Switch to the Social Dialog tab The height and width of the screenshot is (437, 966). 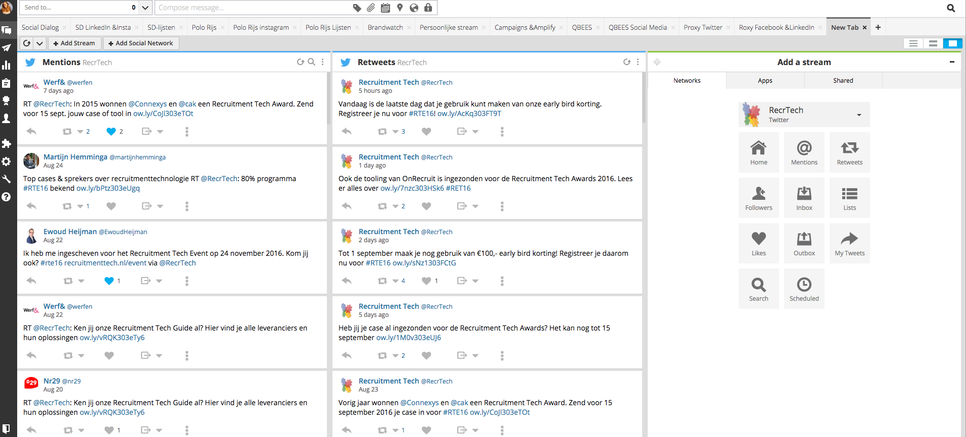(40, 27)
